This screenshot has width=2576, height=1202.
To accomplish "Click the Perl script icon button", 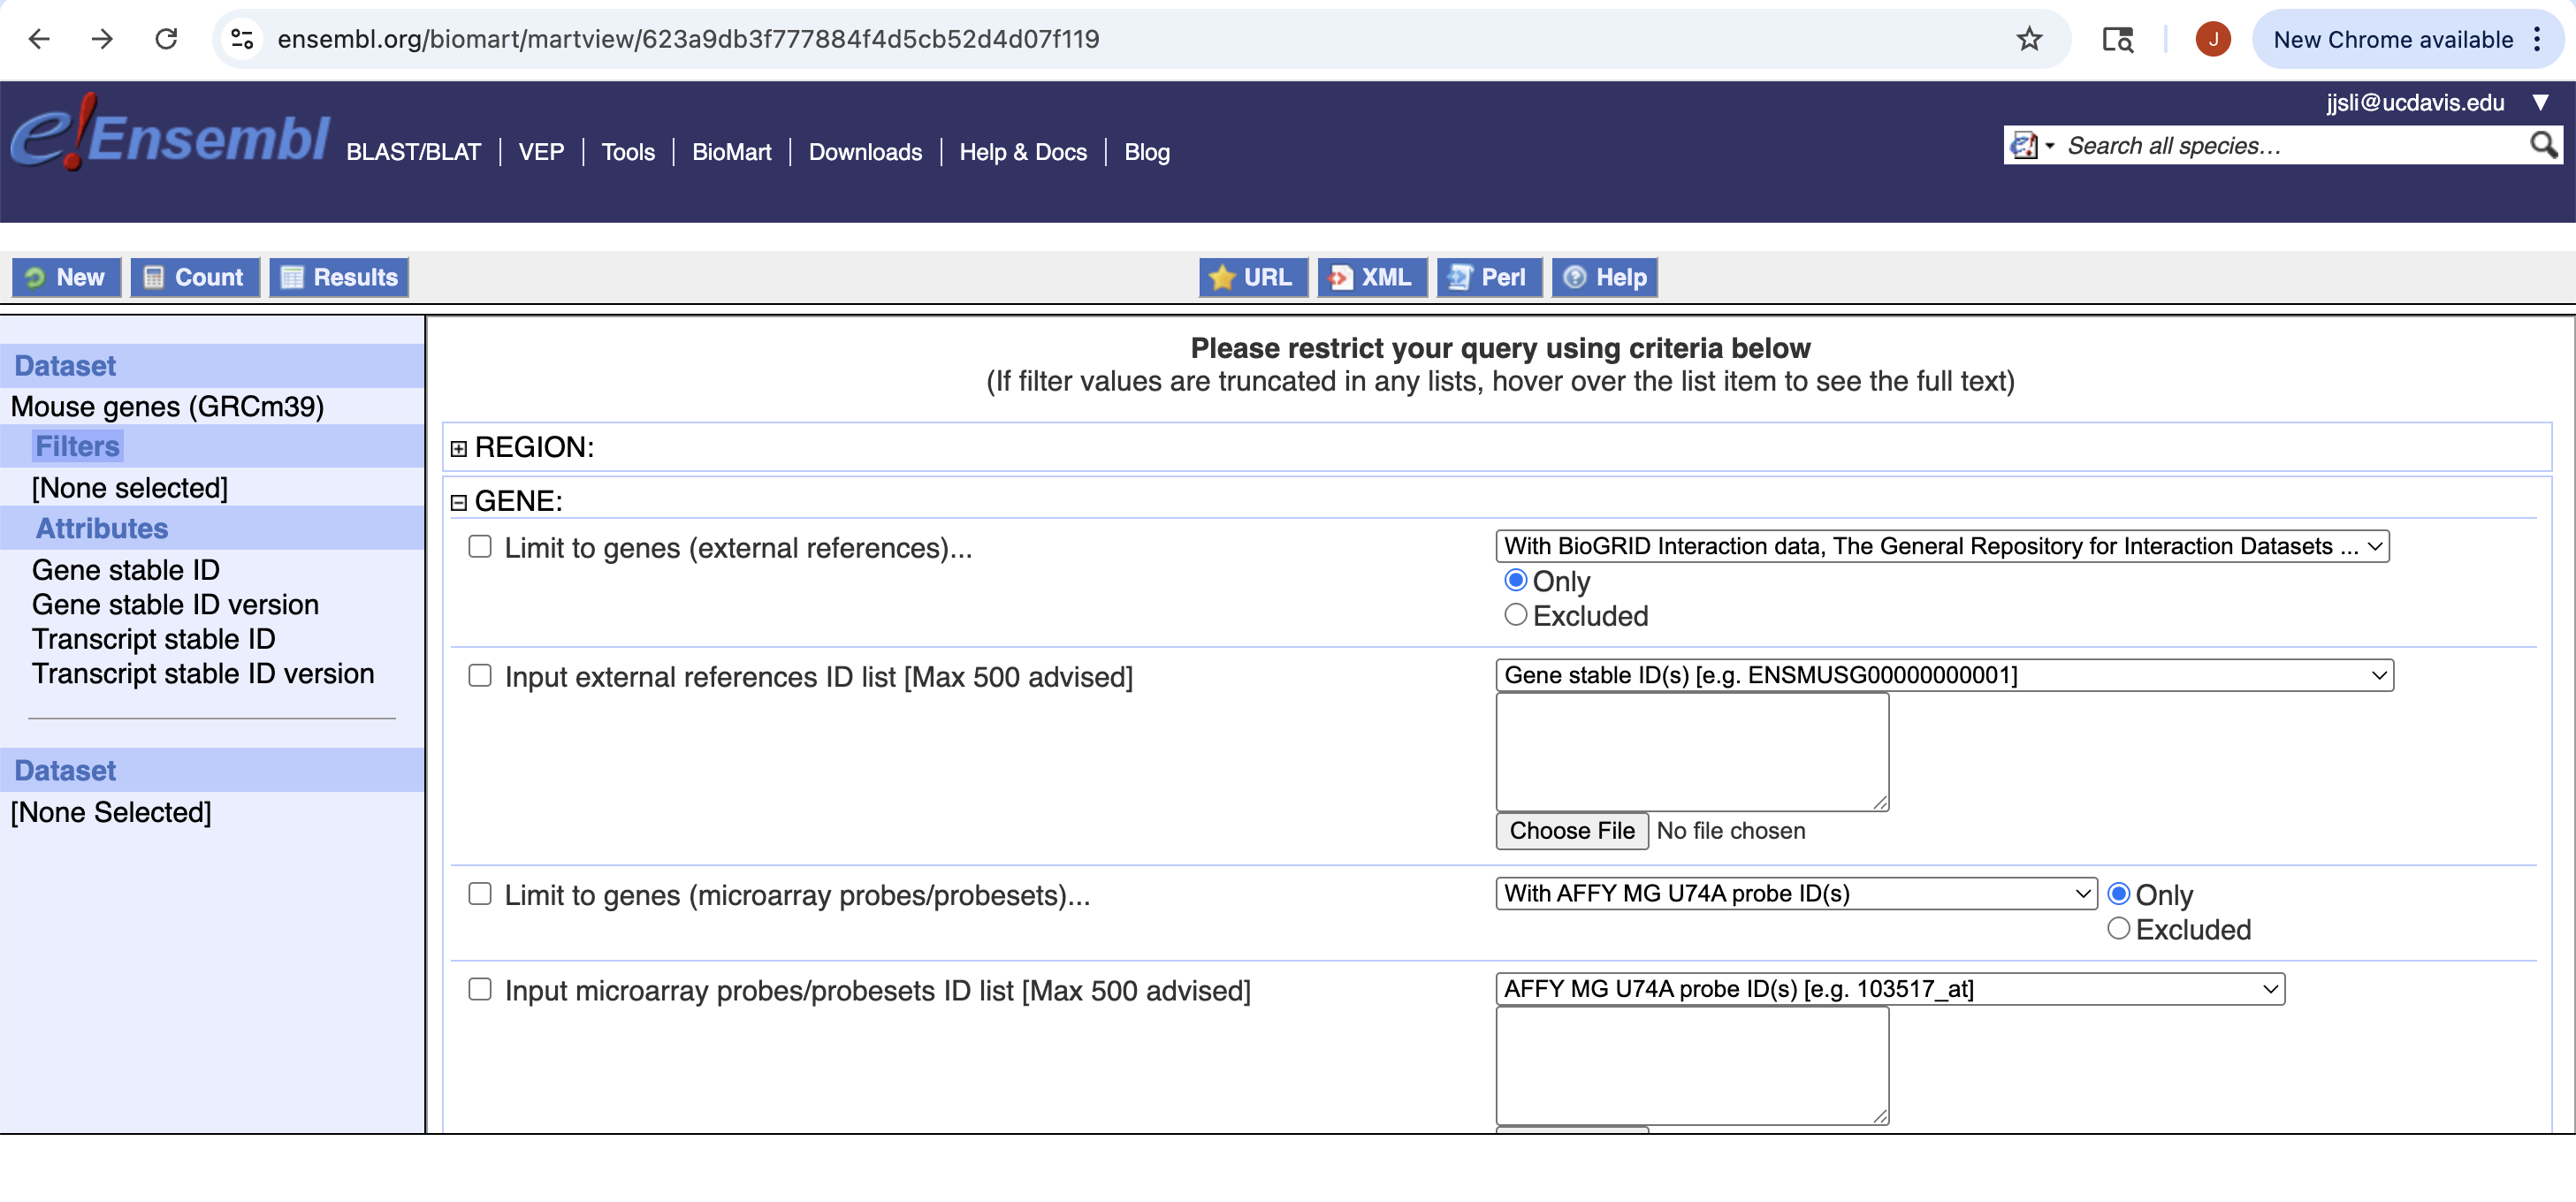I will click(x=1488, y=277).
